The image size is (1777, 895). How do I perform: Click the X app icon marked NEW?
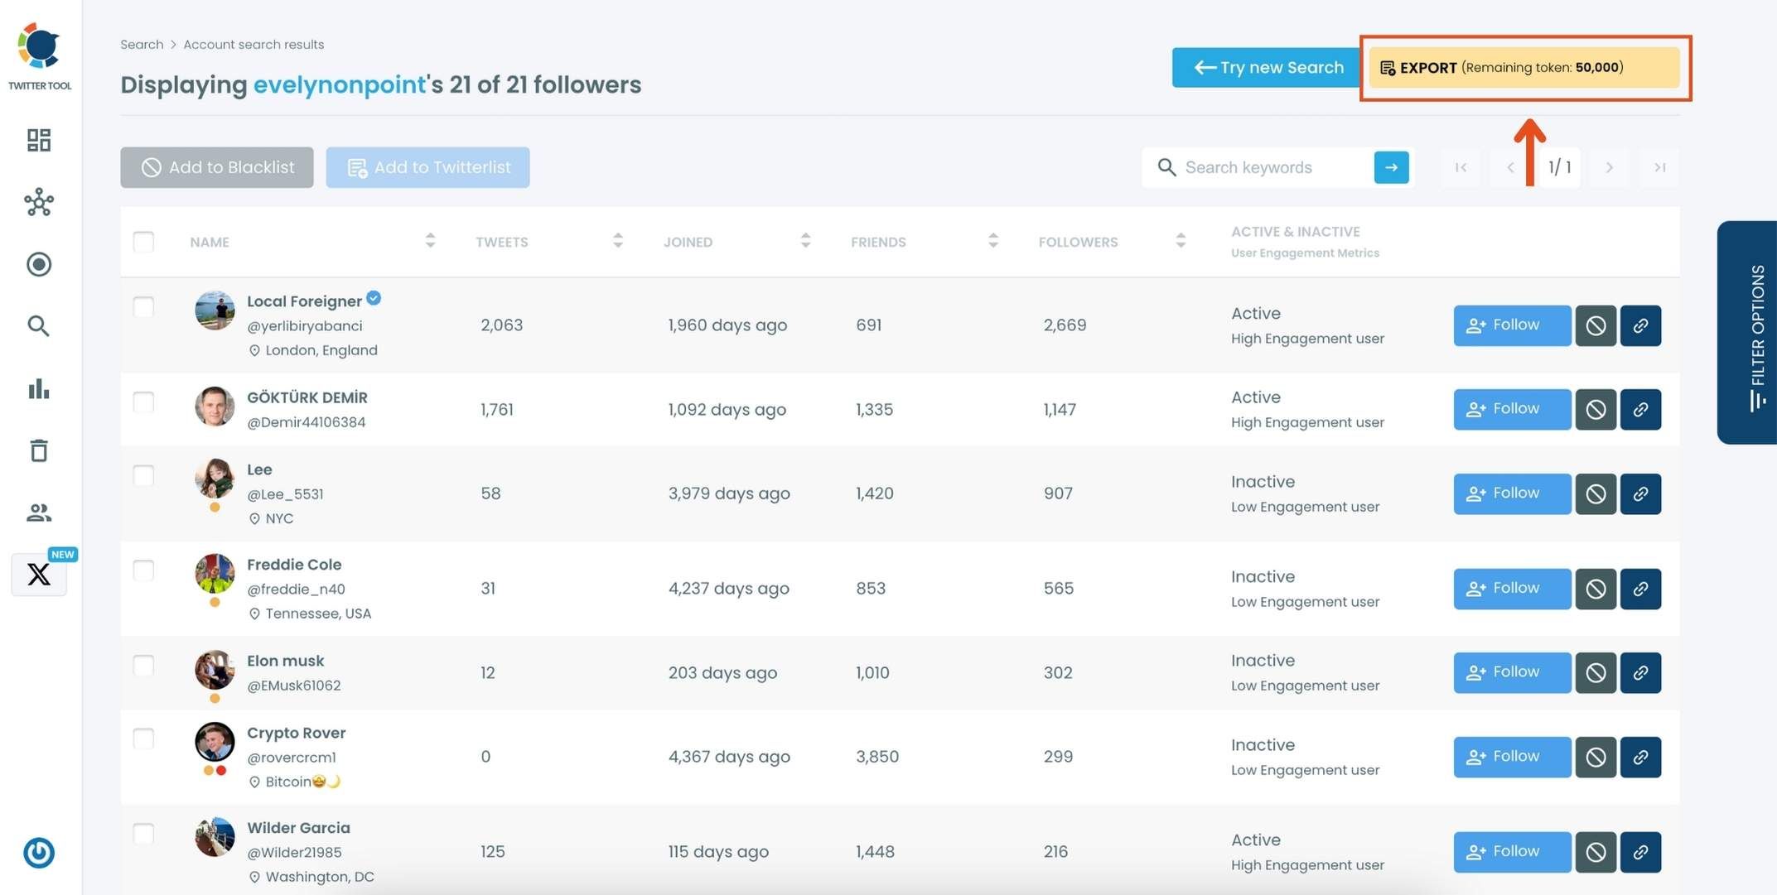click(38, 575)
